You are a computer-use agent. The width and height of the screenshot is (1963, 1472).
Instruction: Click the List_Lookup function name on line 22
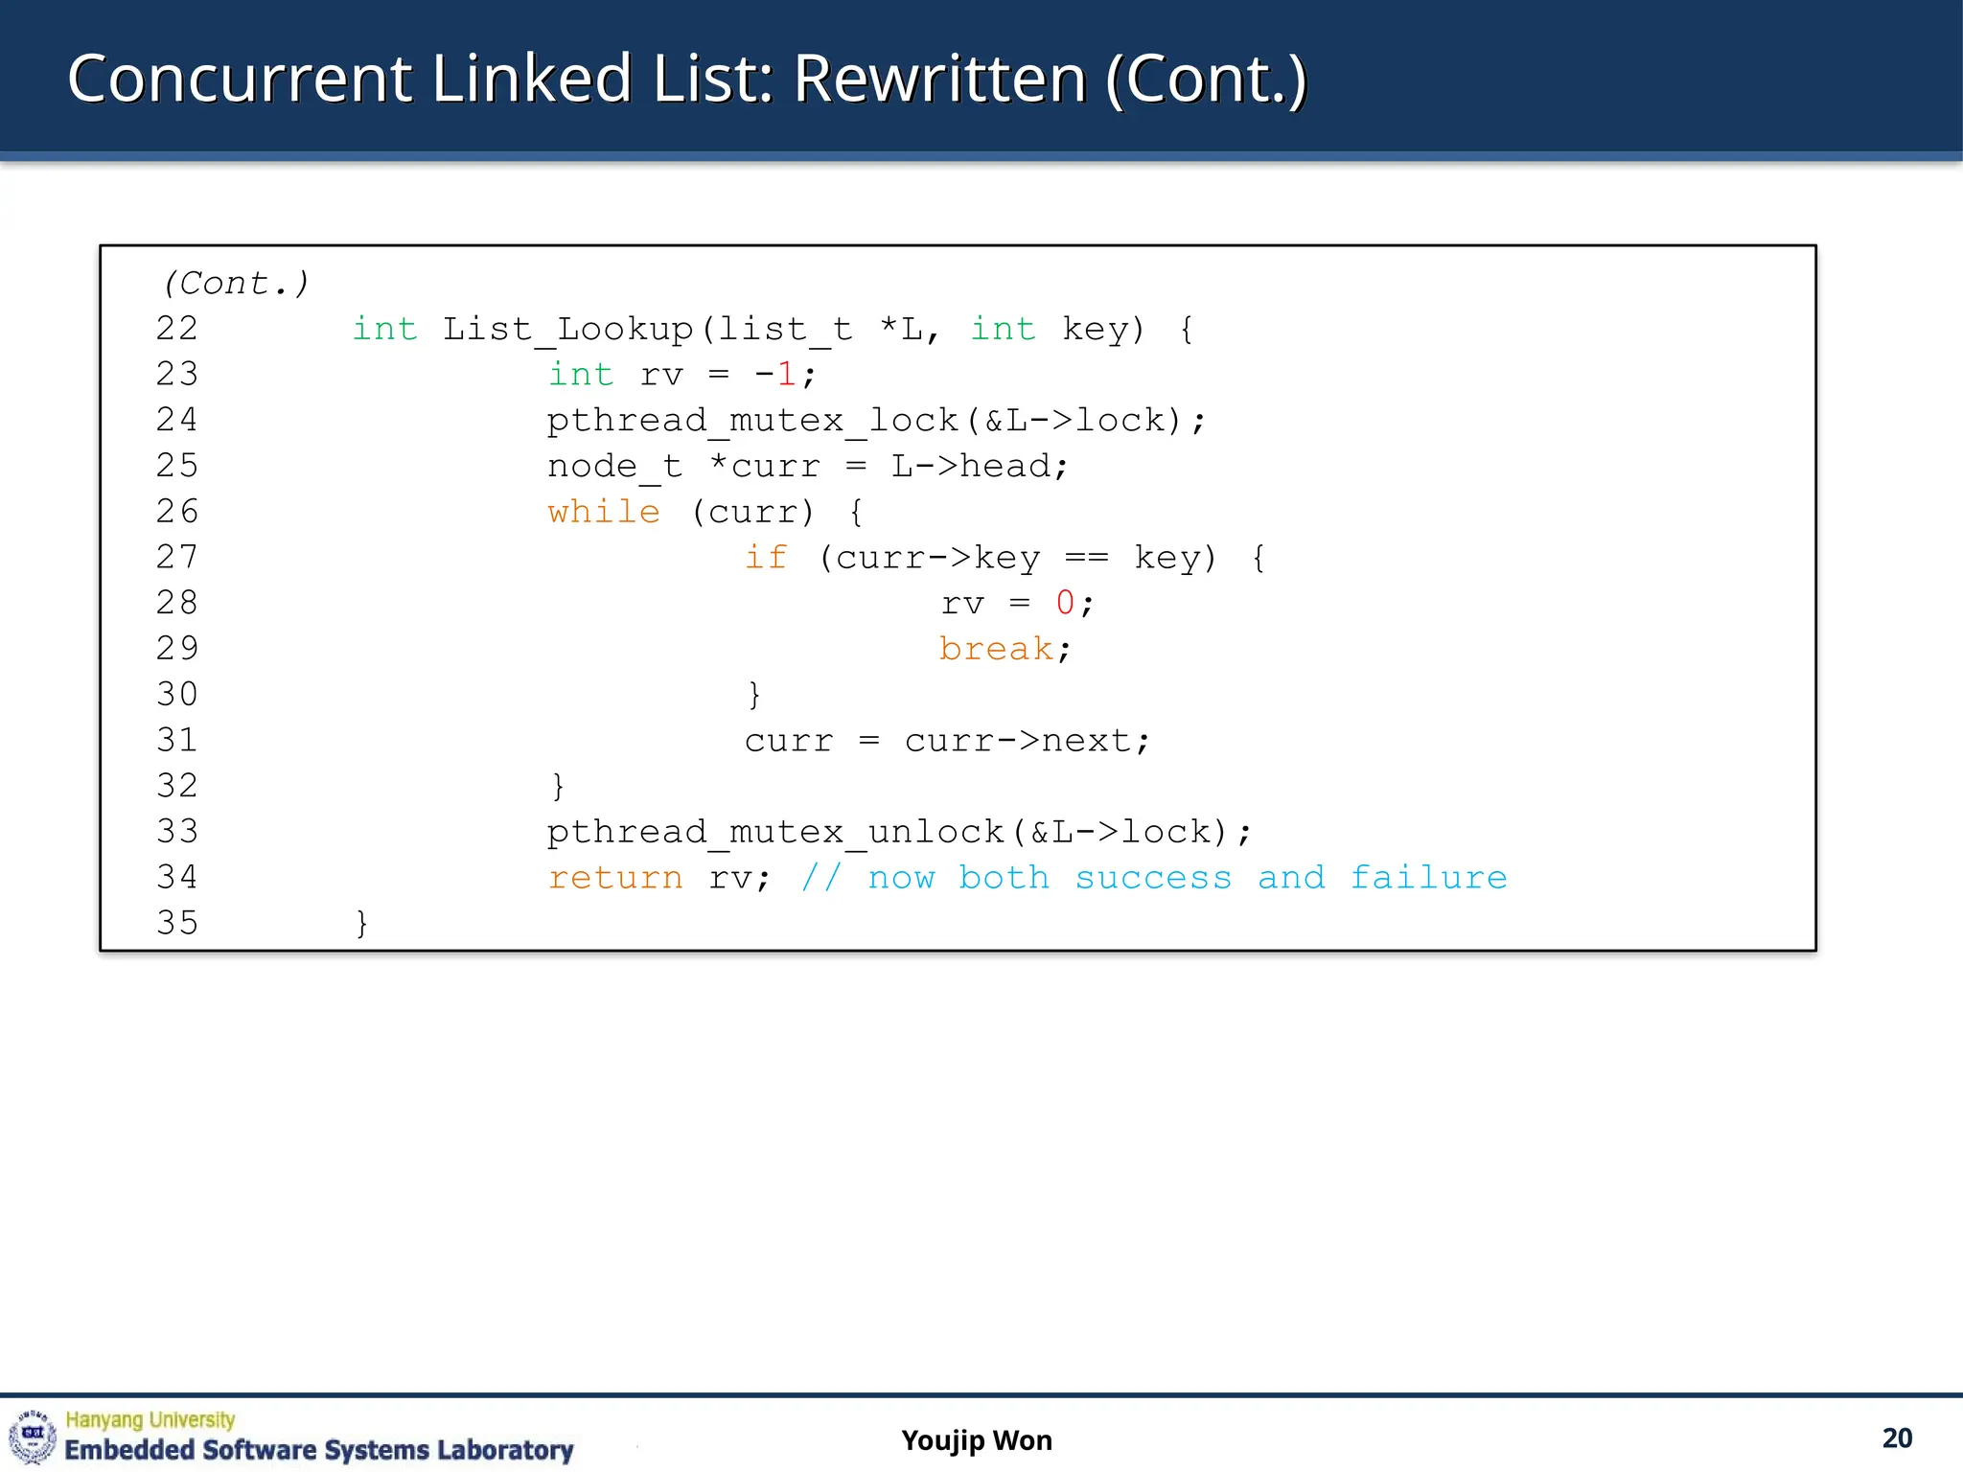coord(567,329)
